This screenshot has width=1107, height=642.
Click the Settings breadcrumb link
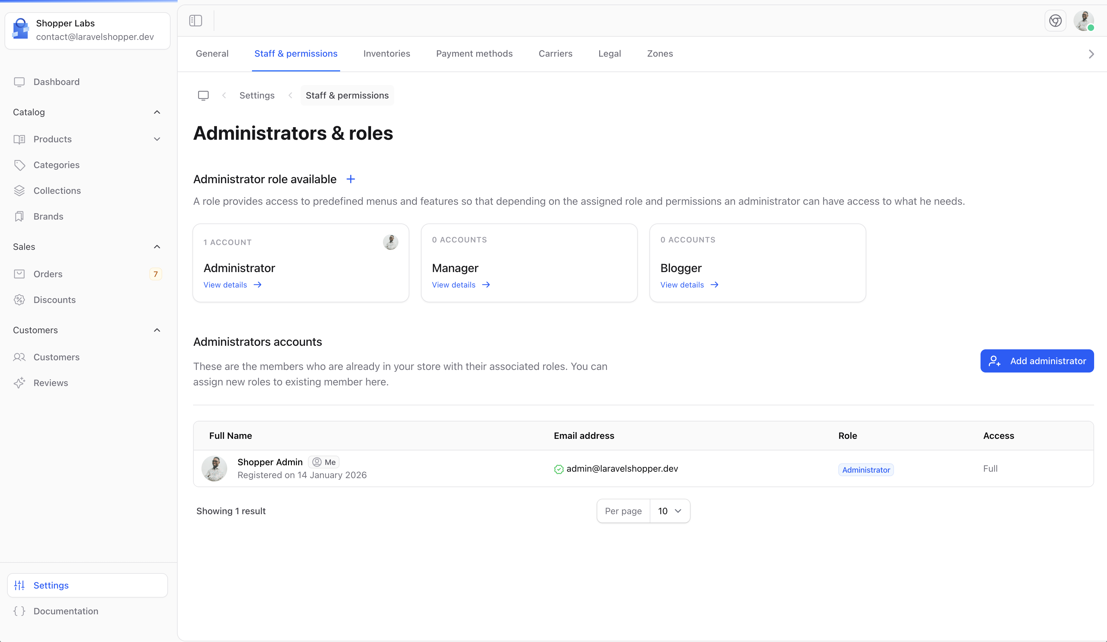point(256,95)
